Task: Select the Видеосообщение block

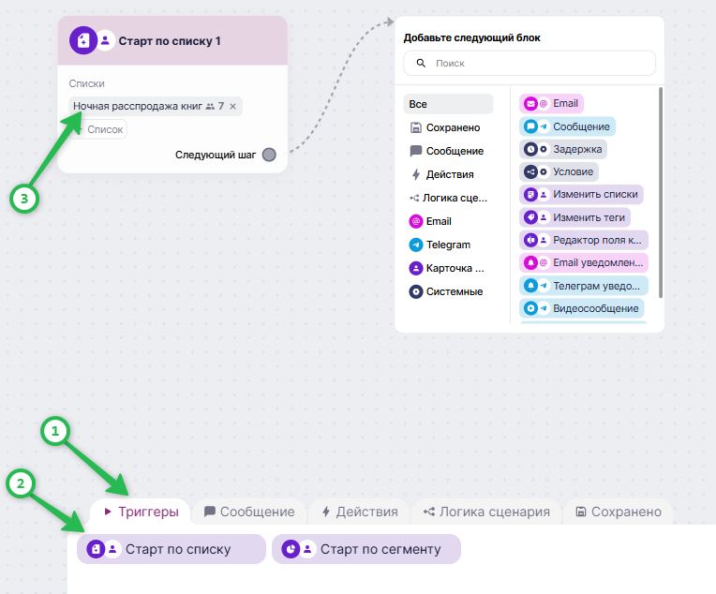Action: coord(581,308)
